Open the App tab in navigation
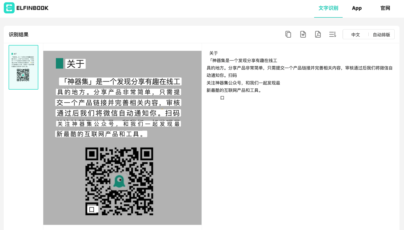This screenshot has height=230, width=404. pos(357,8)
